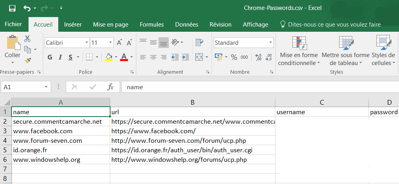Switch to the Mise en page tab
This screenshot has width=399, height=184.
pyautogui.click(x=111, y=25)
